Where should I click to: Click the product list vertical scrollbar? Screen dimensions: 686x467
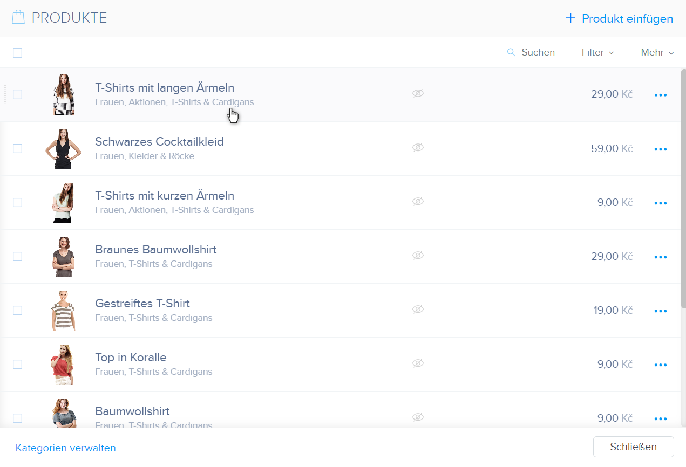tap(683, 189)
